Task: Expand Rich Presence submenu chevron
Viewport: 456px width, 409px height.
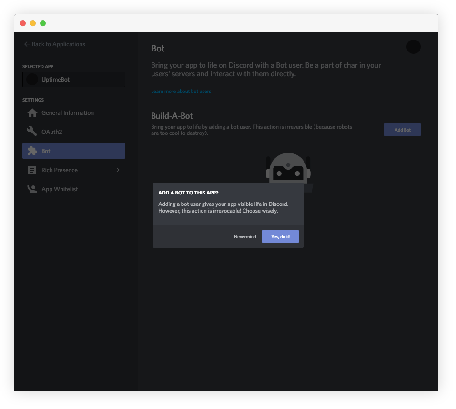Action: click(x=118, y=170)
